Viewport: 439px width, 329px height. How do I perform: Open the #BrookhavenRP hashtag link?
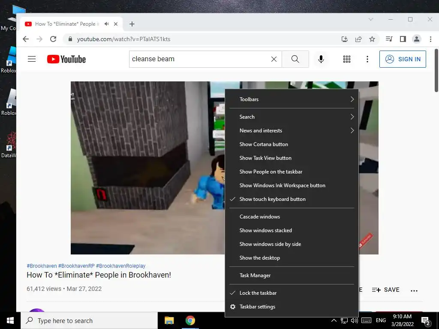tap(76, 266)
